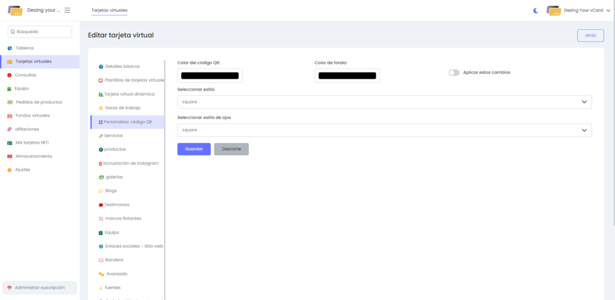Open the QR code color swatch
The image size is (615, 300).
[210, 76]
